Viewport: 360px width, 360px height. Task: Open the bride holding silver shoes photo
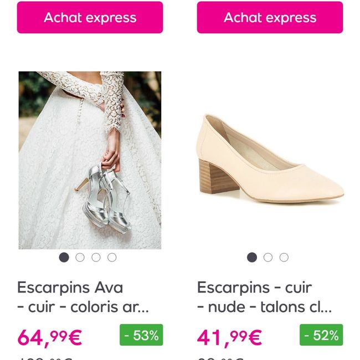(90, 160)
